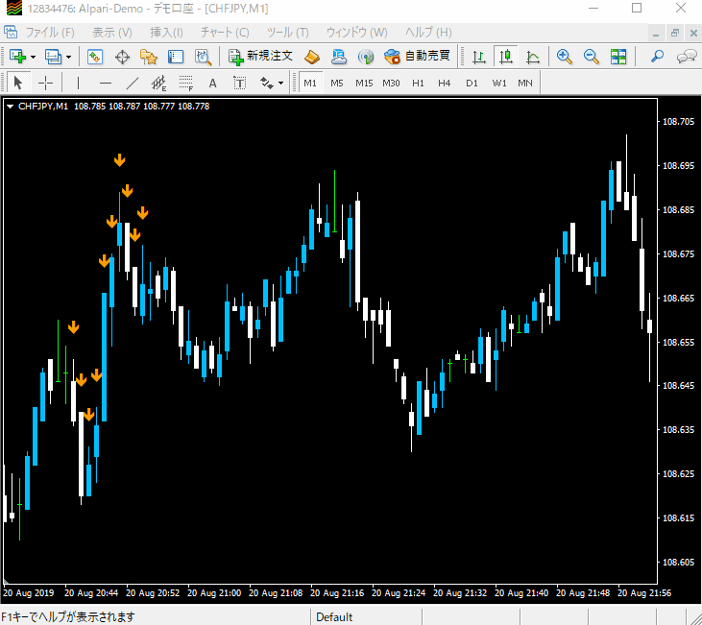Image resolution: width=702 pixels, height=625 pixels.
Task: Select the Fibonacci retracement tool
Action: pos(185,83)
